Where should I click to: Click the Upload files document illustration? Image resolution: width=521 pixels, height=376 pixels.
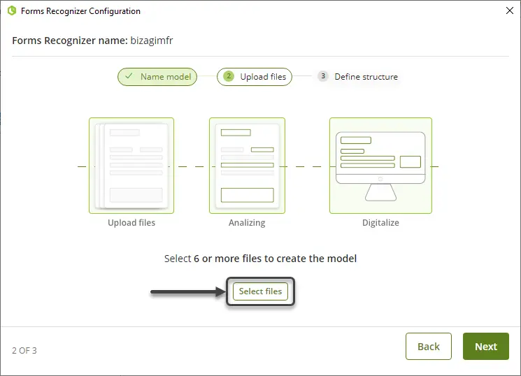pos(131,166)
